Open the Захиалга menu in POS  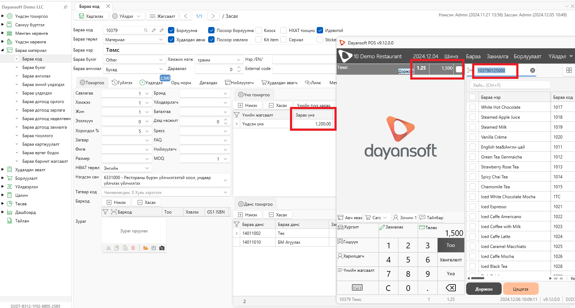(497, 56)
